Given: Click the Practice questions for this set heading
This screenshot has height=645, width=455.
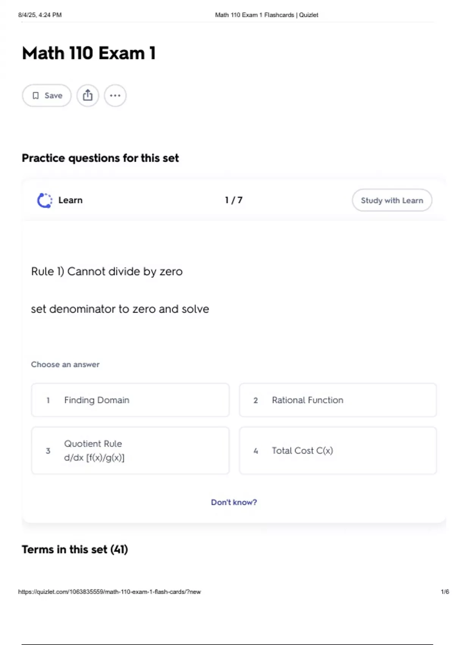Looking at the screenshot, I should point(100,158).
